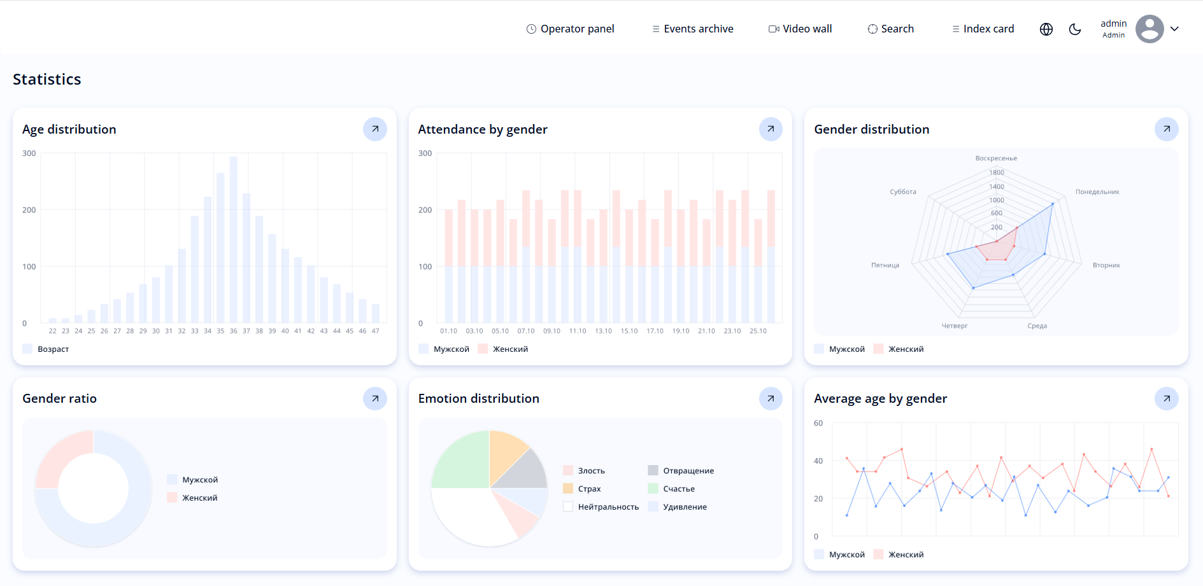
Task: Click the Счастье legend color swatch
Action: (x=653, y=489)
